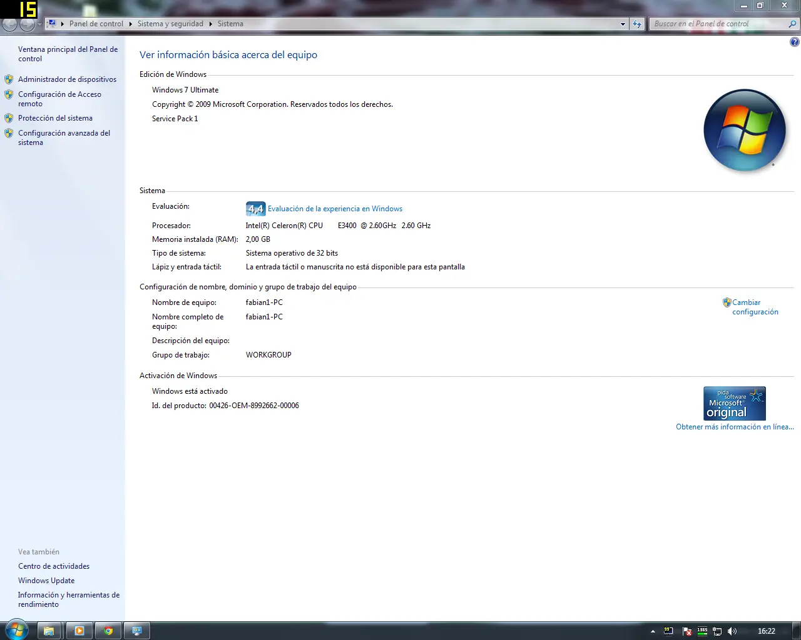Click Sistema operativo de 32 bits
The height and width of the screenshot is (640, 801).
click(292, 253)
